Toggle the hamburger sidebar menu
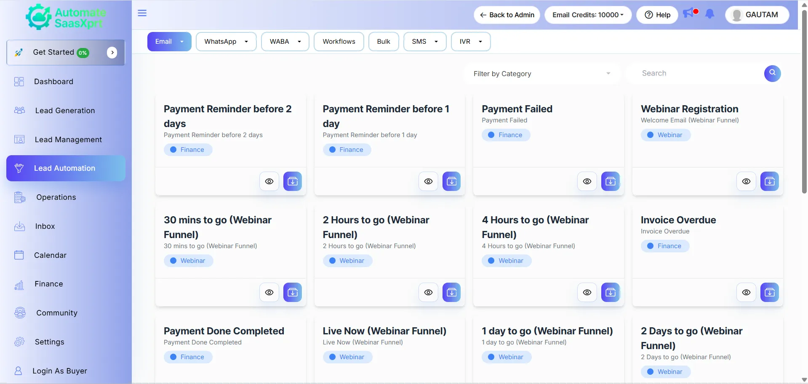Image resolution: width=808 pixels, height=384 pixels. (142, 13)
